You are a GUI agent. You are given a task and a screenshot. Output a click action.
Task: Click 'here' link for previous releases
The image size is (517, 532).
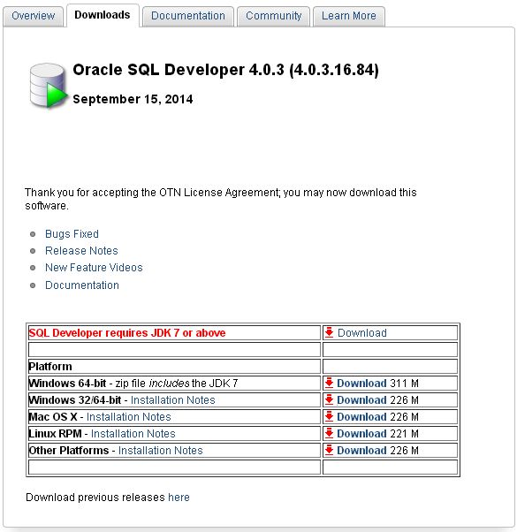tap(179, 497)
